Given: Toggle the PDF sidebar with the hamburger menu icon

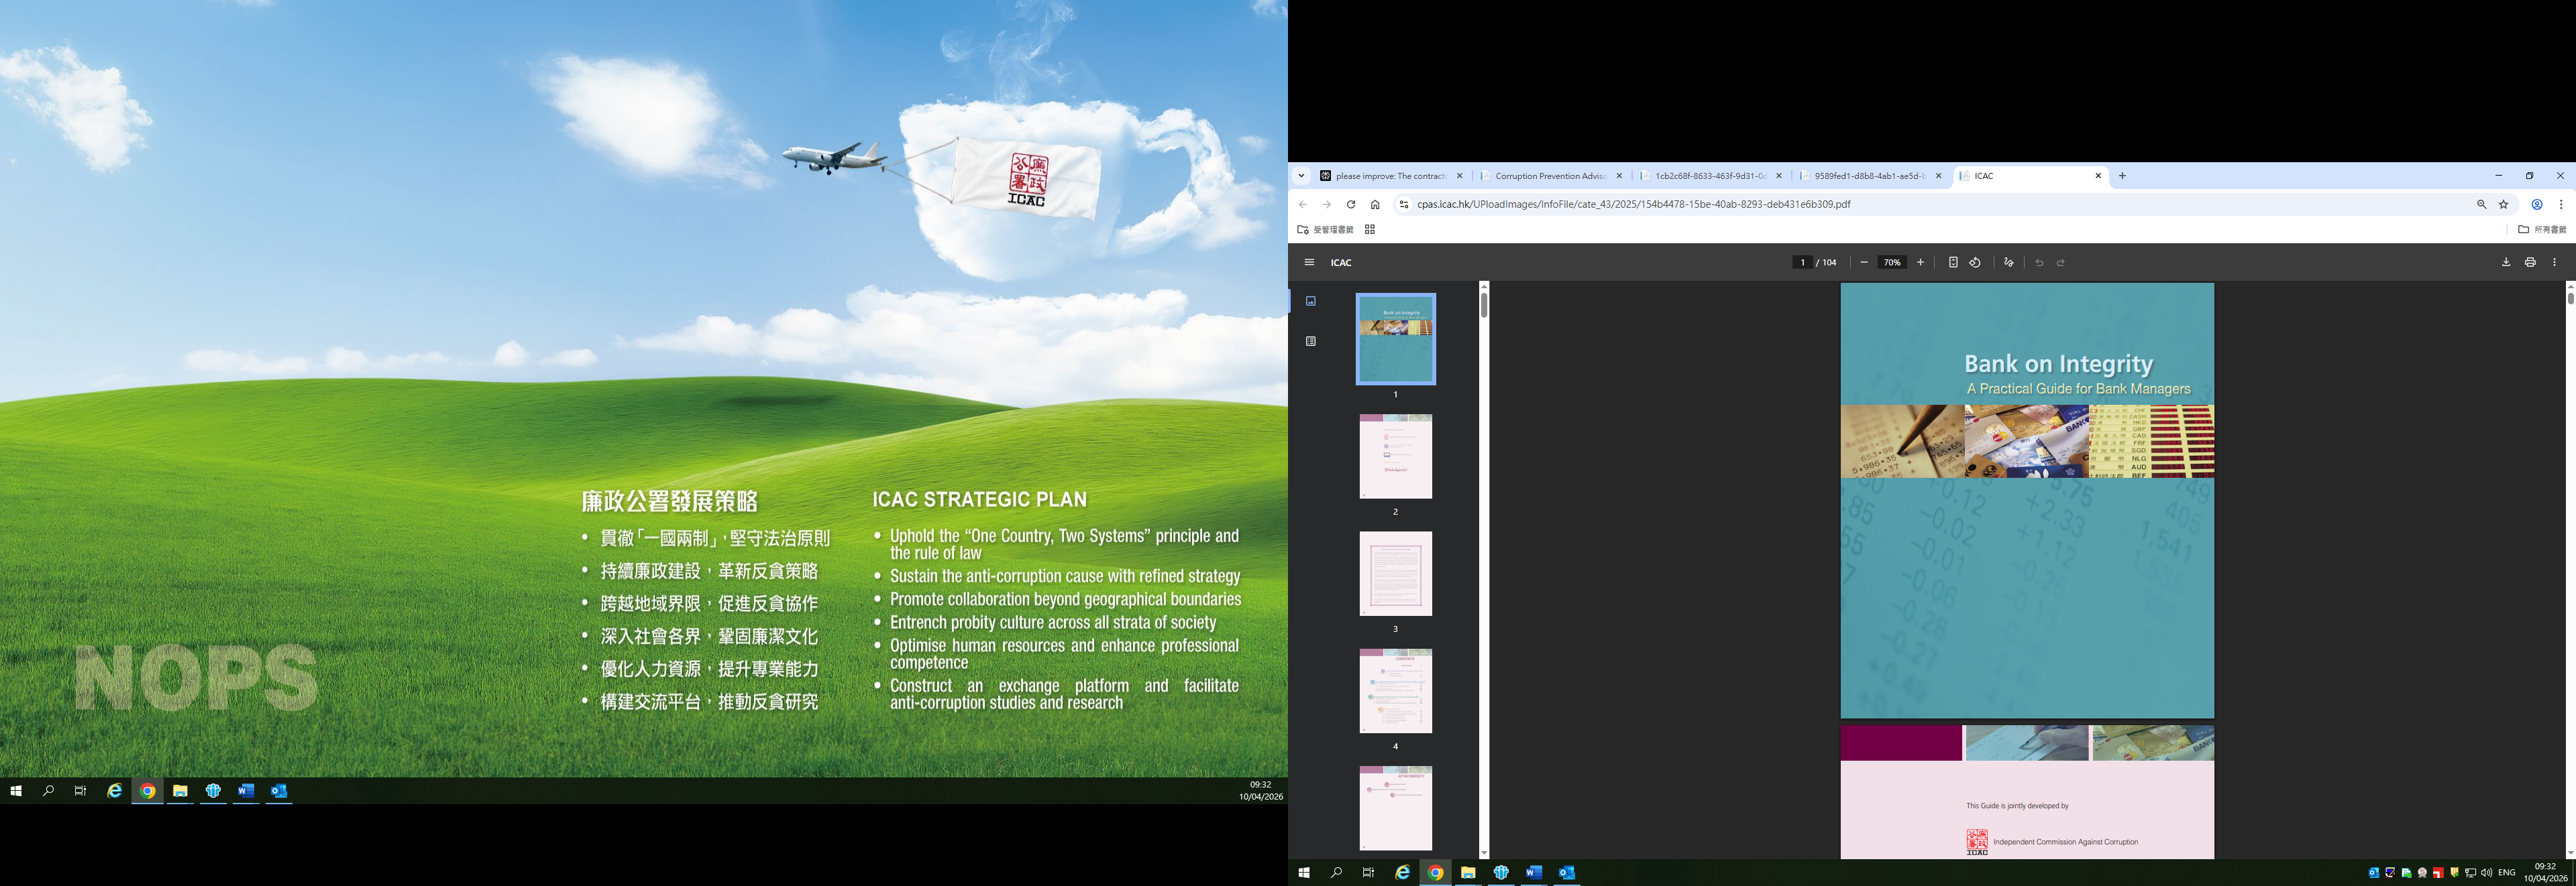Looking at the screenshot, I should click(x=1309, y=263).
